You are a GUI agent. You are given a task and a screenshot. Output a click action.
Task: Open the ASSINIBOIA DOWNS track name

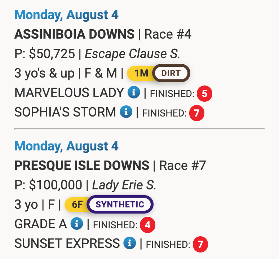pos(74,35)
